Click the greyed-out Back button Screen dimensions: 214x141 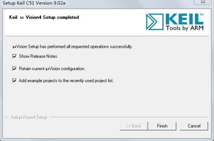click(133, 126)
